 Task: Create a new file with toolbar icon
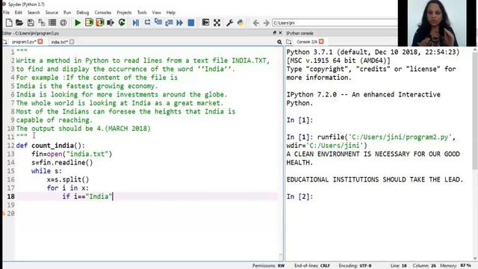coord(9,22)
